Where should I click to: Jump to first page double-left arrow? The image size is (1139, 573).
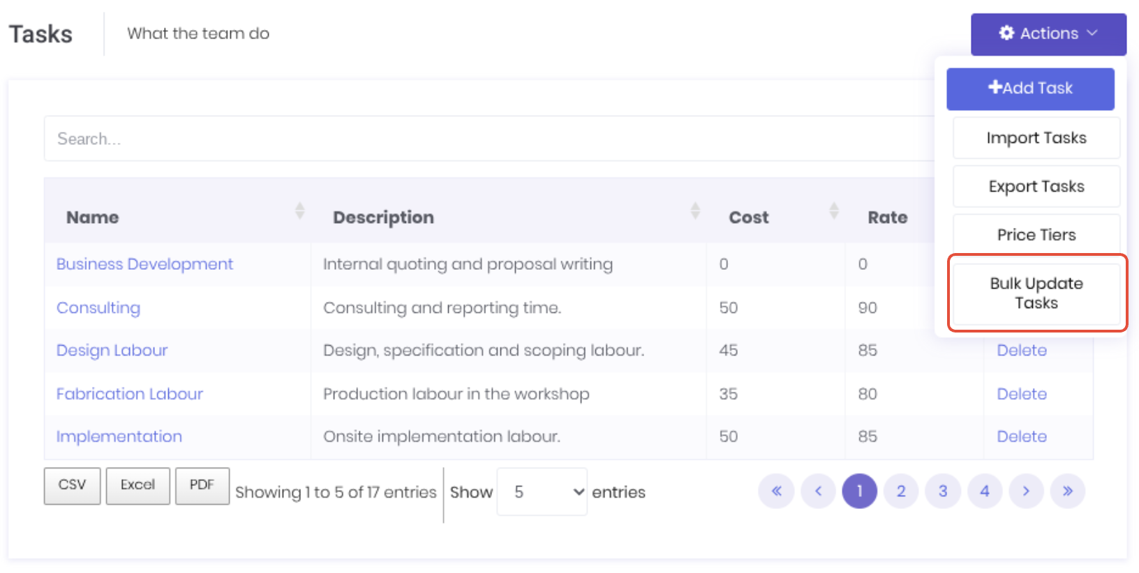(x=776, y=491)
